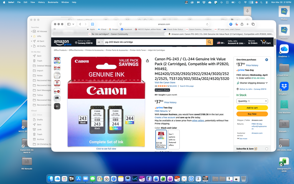Click the blue globe extension icon

coord(231,24)
